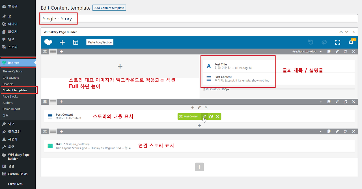The height and width of the screenshot is (189, 362).
Task: Prepend an element to the second row's column
Action: (193, 107)
